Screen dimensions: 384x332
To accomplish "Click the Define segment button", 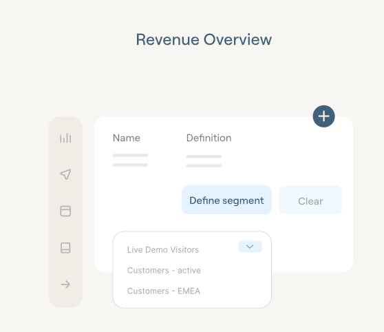I will [226, 200].
